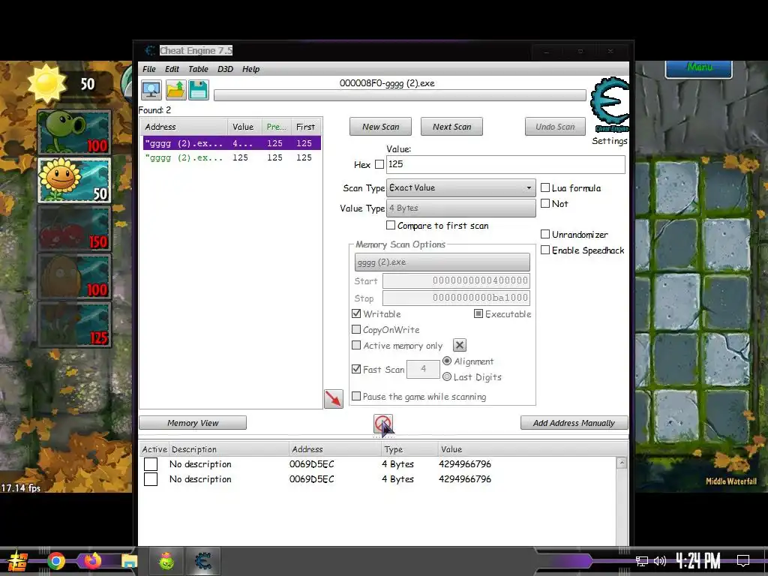Launch Chrome from the taskbar
Image resolution: width=768 pixels, height=576 pixels.
point(56,561)
